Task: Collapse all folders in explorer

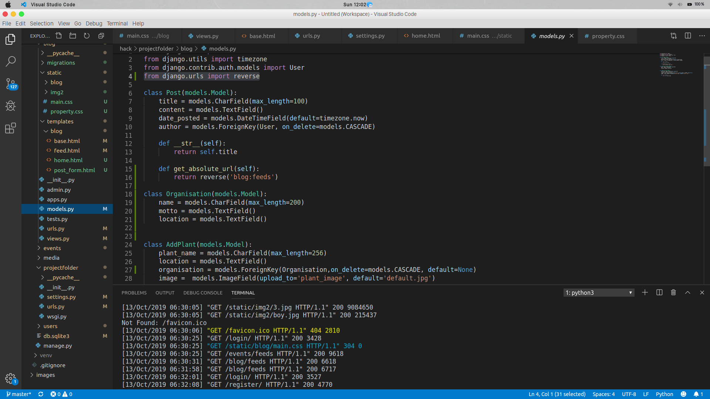Action: coord(101,36)
